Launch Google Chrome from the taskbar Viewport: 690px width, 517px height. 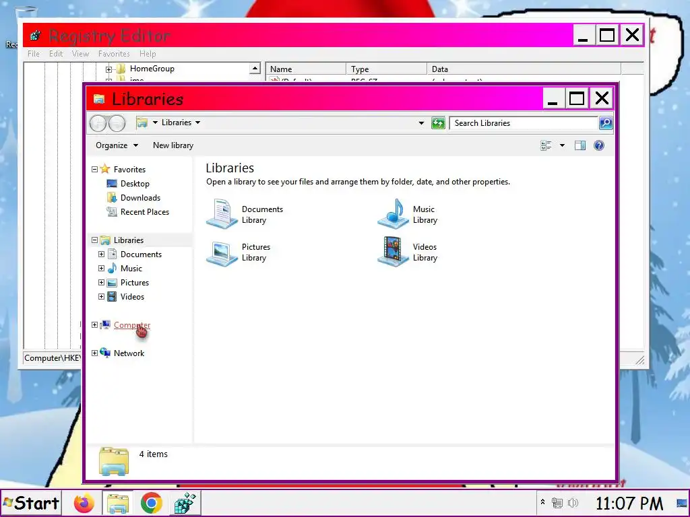[151, 503]
